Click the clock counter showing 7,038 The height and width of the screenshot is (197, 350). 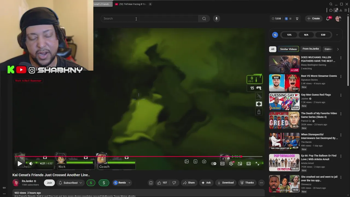[276, 19]
